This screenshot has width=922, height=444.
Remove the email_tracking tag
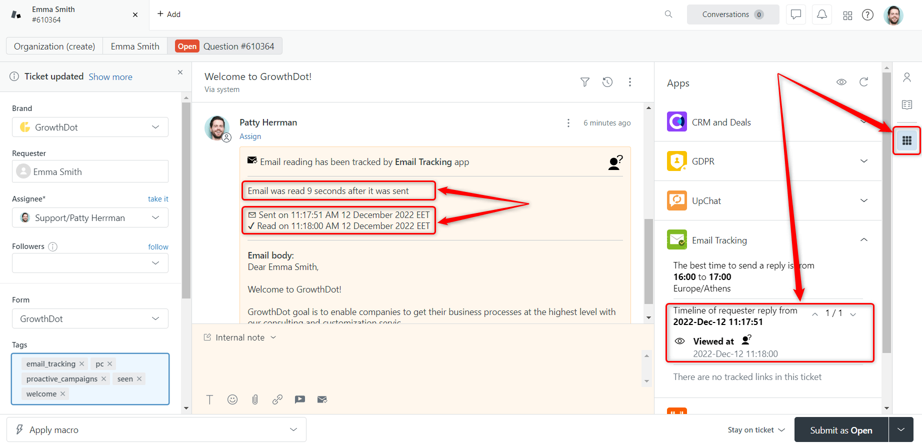pyautogui.click(x=81, y=364)
